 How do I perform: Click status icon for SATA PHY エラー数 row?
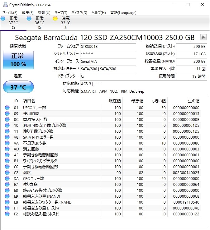(7, 137)
